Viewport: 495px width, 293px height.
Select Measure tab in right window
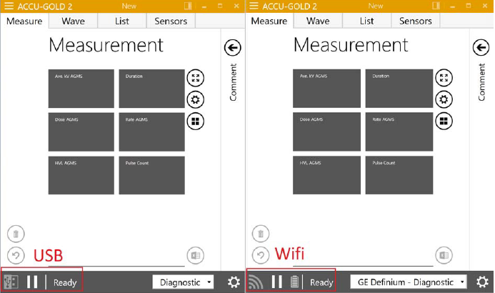tap(269, 21)
